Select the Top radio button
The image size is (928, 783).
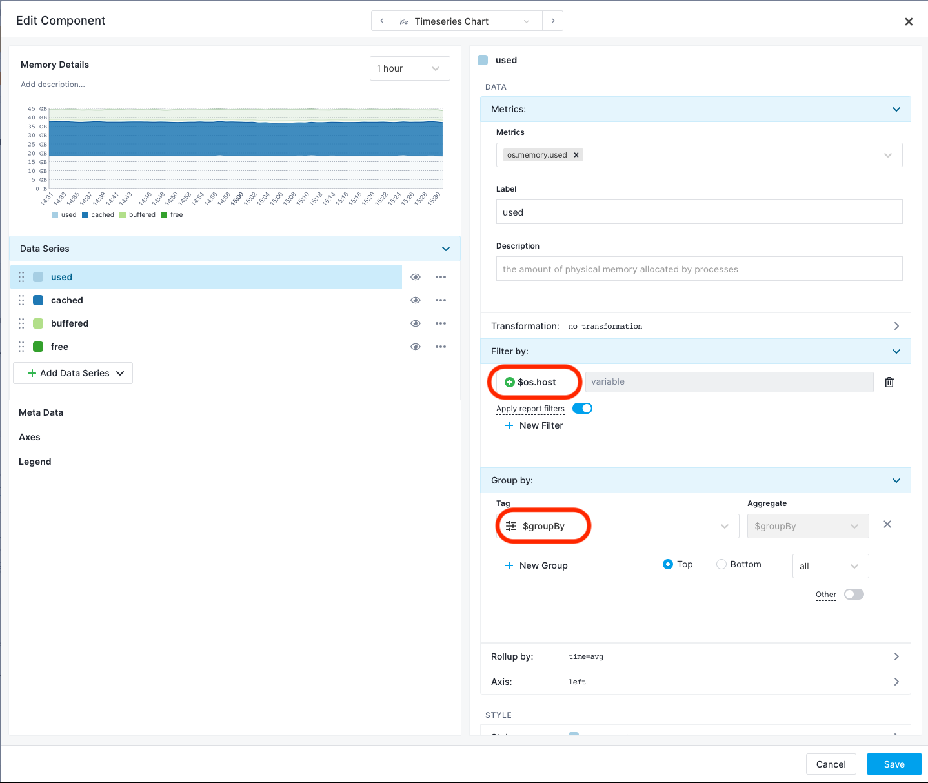[668, 564]
